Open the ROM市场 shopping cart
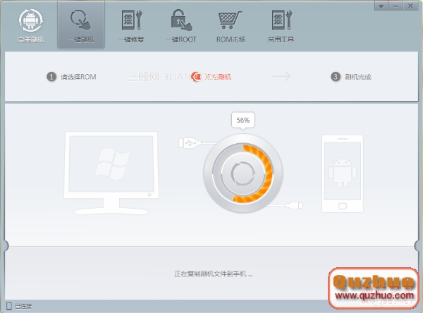 click(231, 25)
